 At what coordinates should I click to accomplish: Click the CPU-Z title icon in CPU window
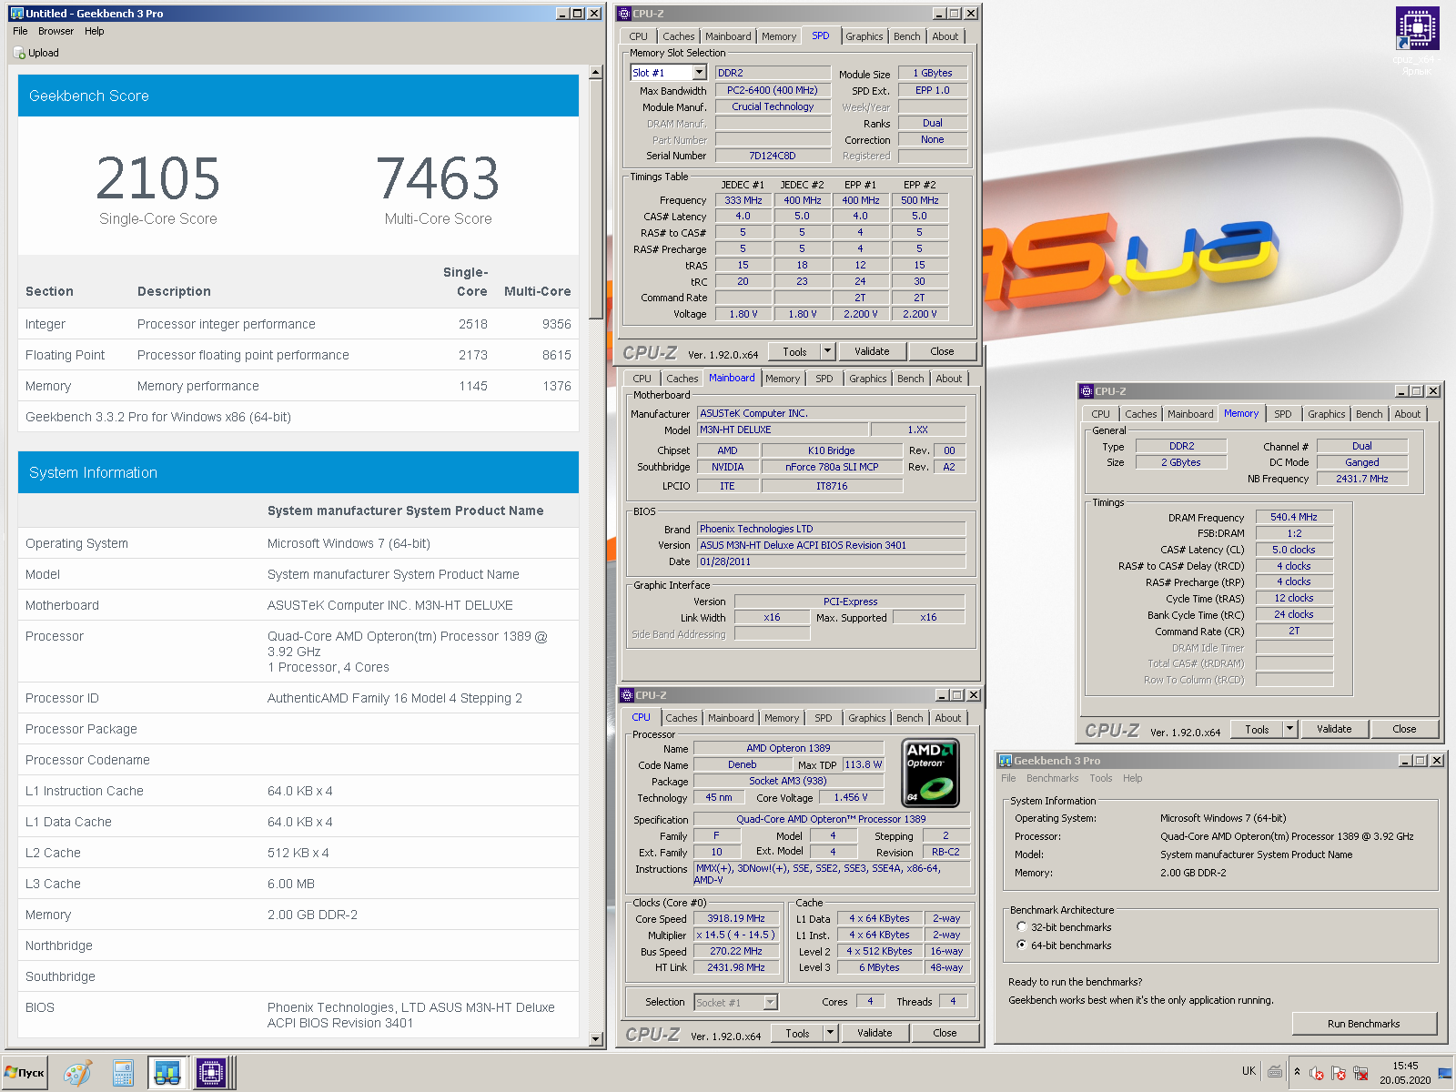627,695
